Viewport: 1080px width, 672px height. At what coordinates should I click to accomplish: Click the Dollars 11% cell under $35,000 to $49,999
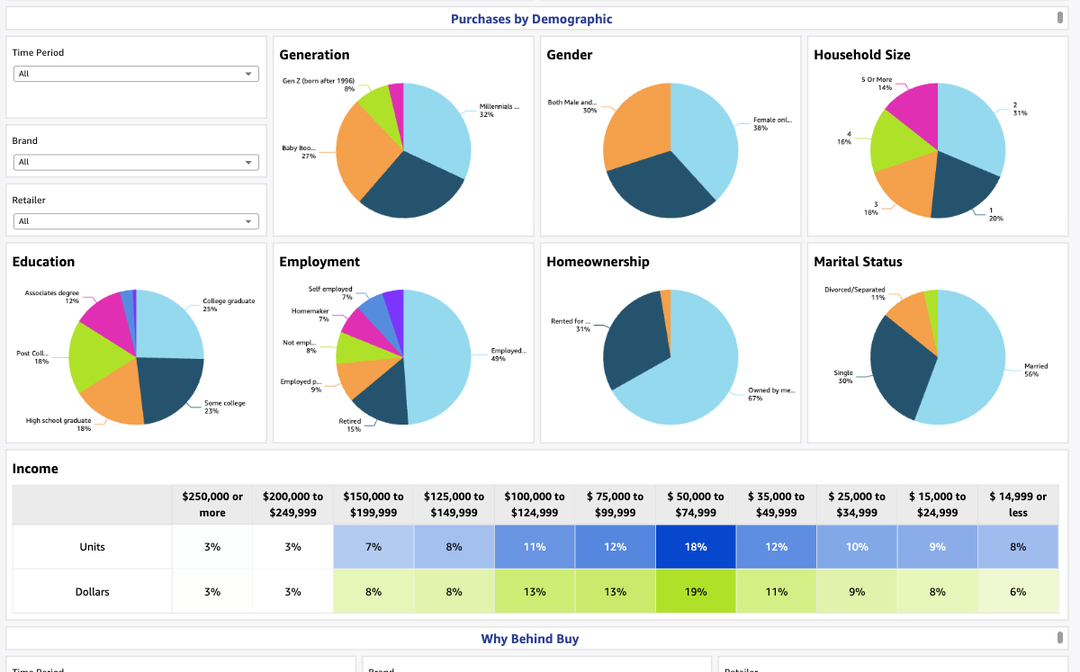[776, 592]
